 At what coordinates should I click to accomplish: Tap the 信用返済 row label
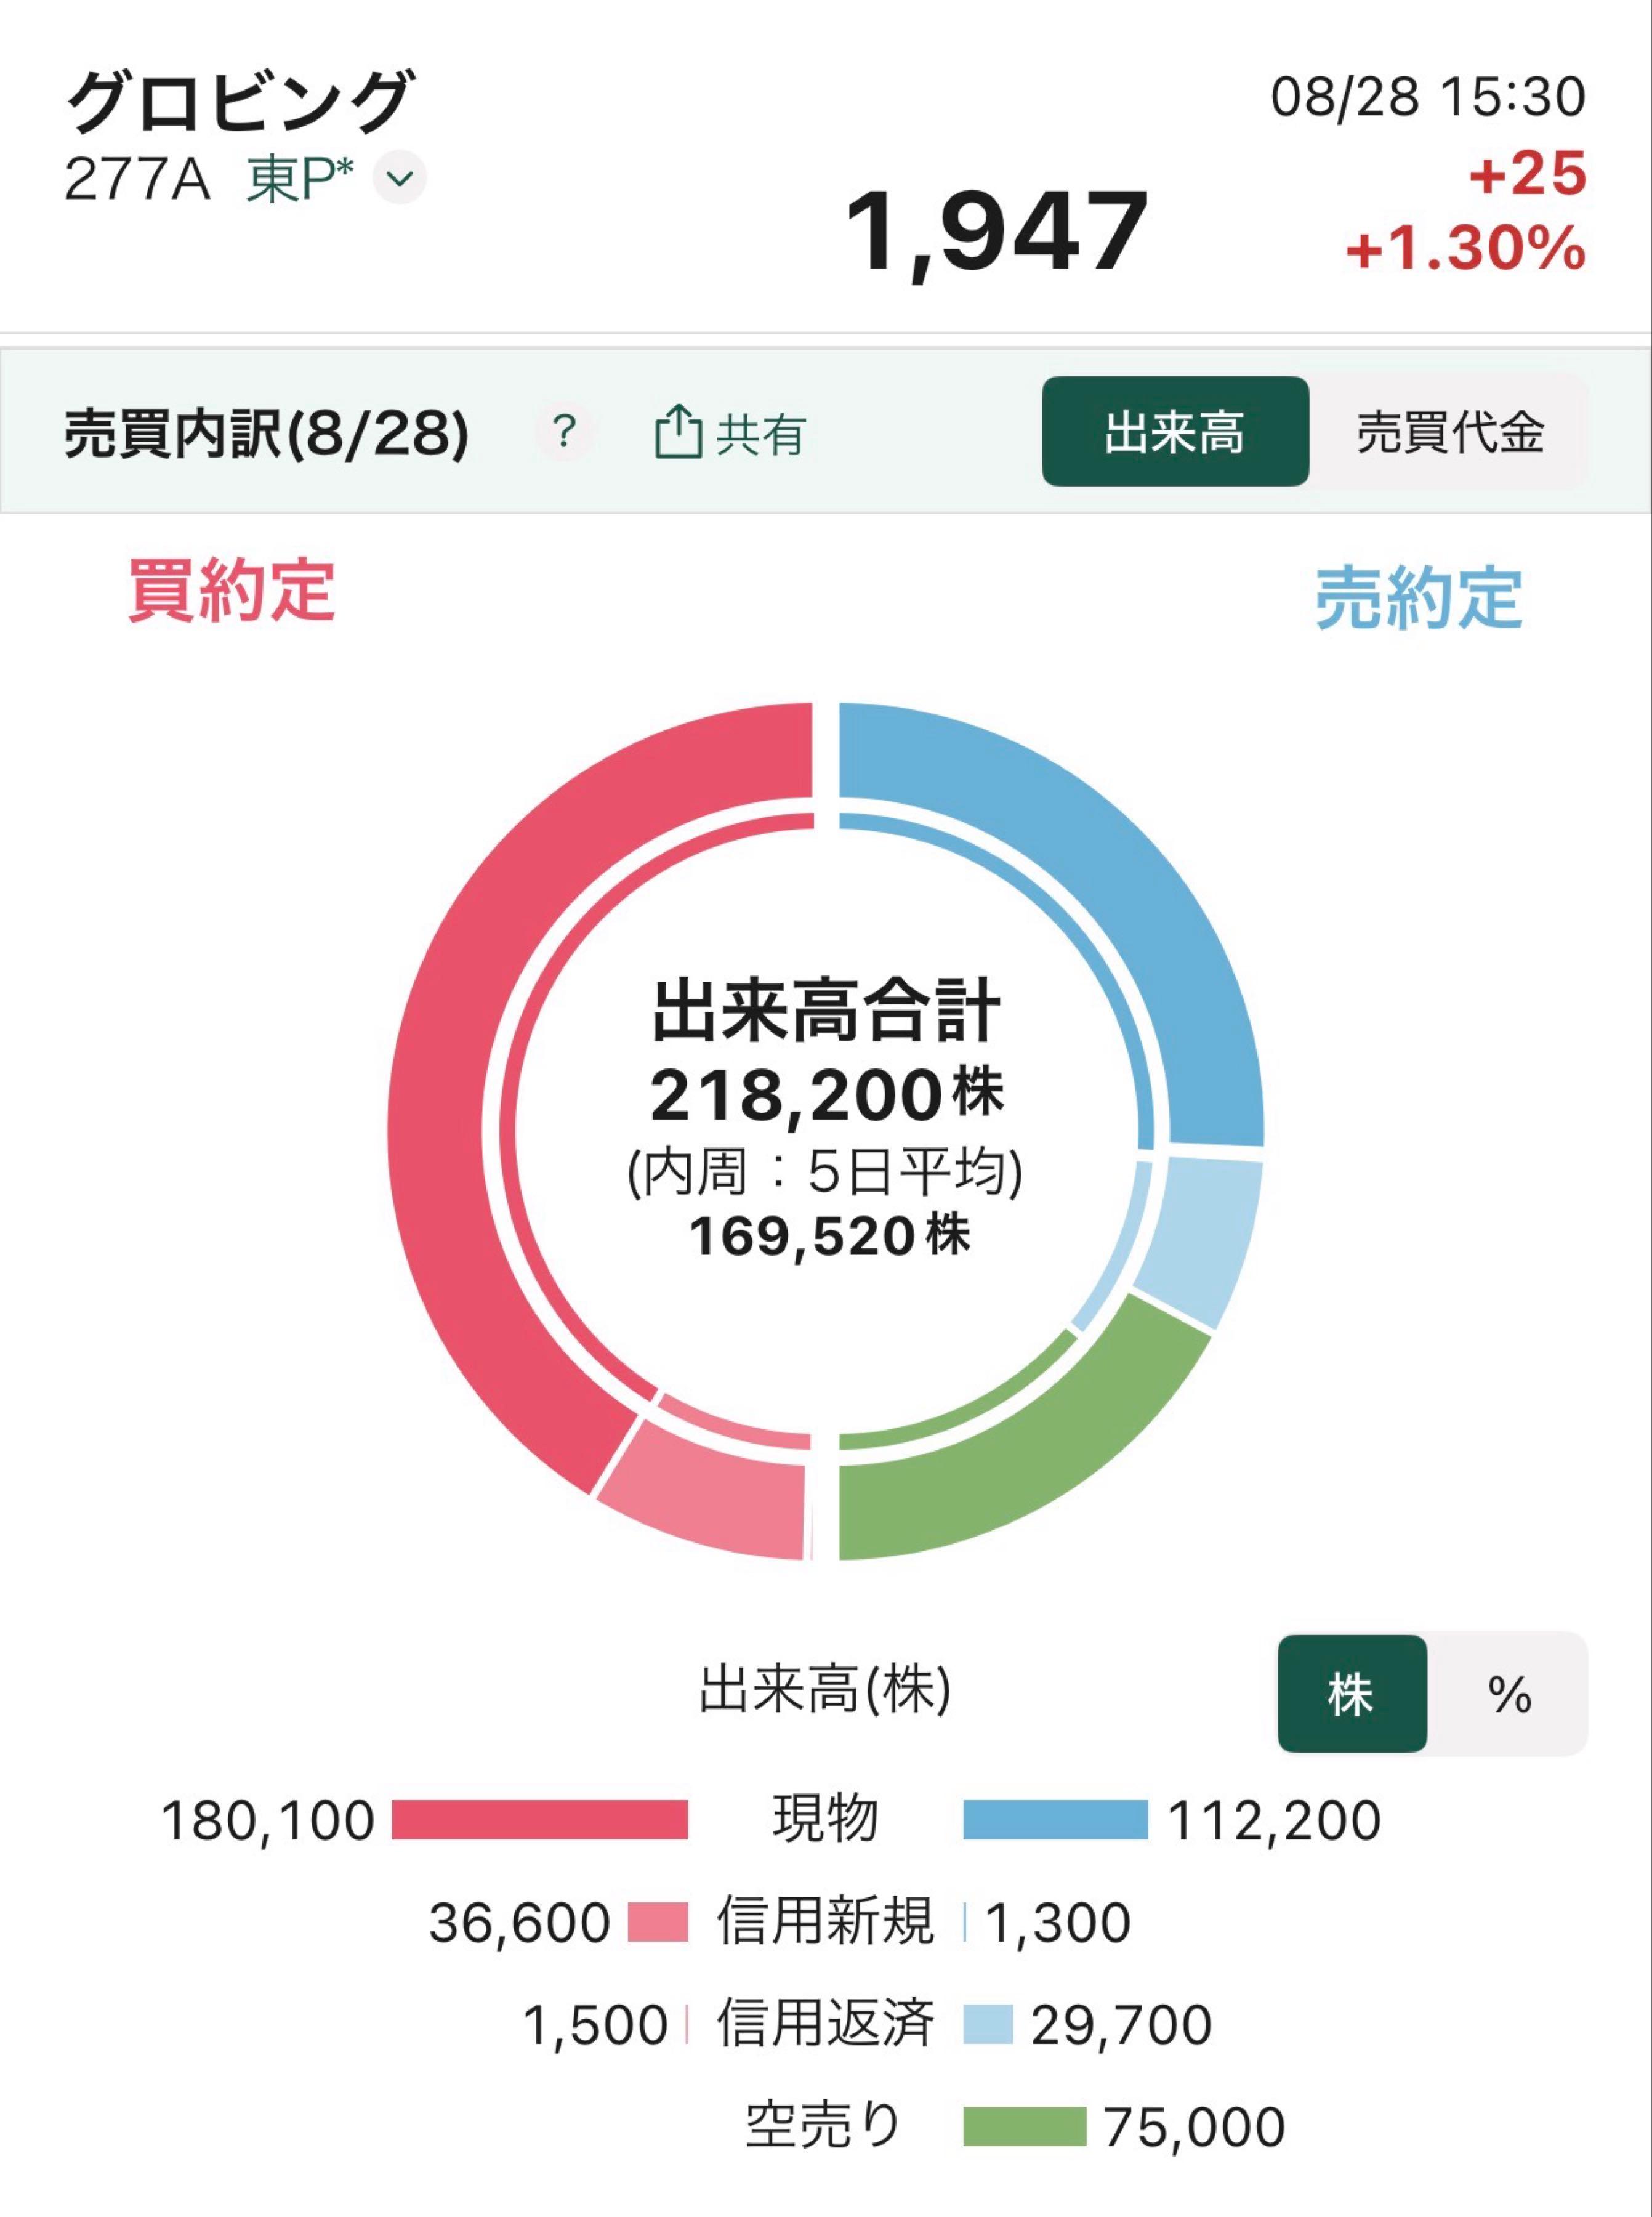click(826, 2023)
